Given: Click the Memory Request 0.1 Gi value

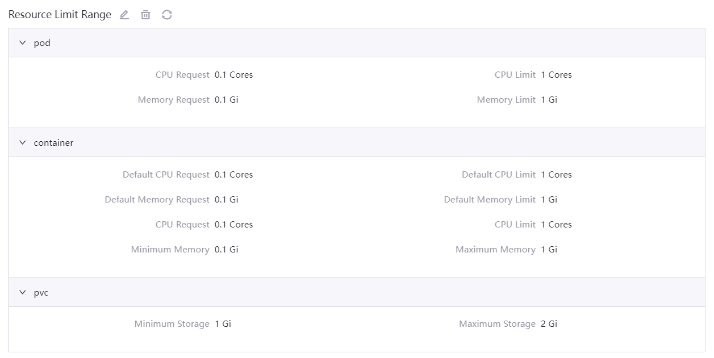Looking at the screenshot, I should (x=226, y=99).
